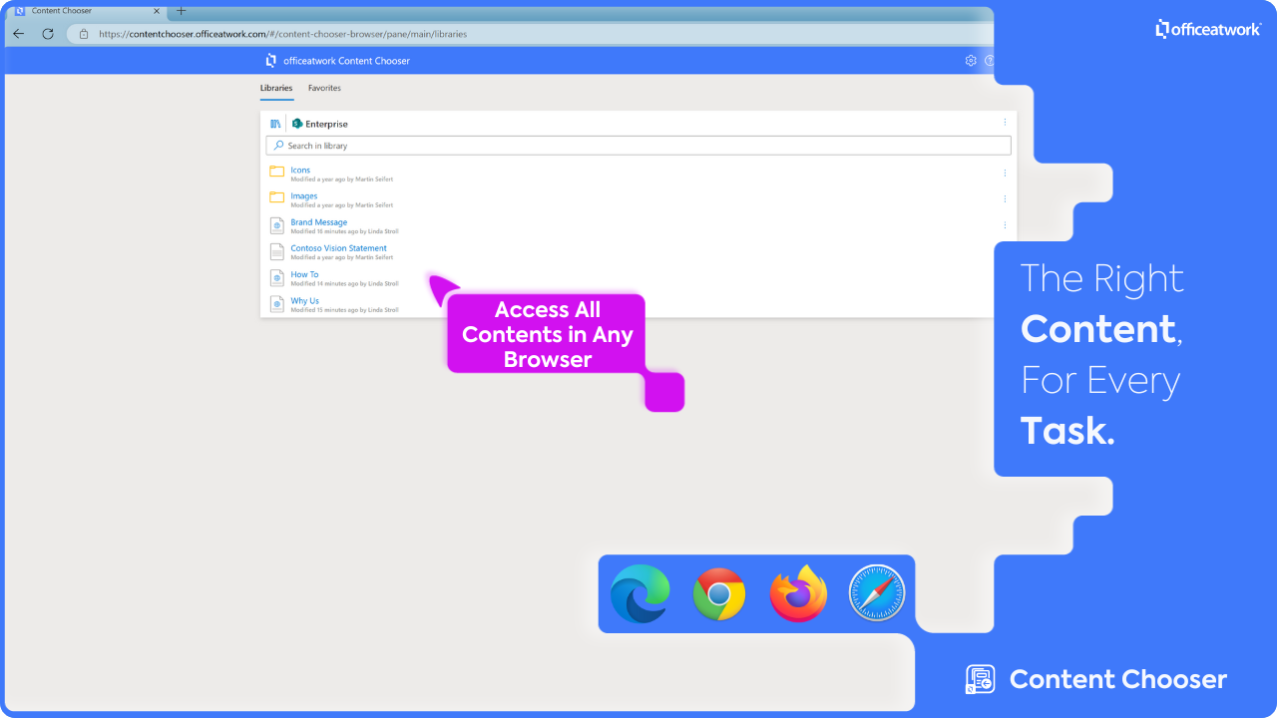
Task: Click the Contoso Vision Statement document icon
Action: 277,251
